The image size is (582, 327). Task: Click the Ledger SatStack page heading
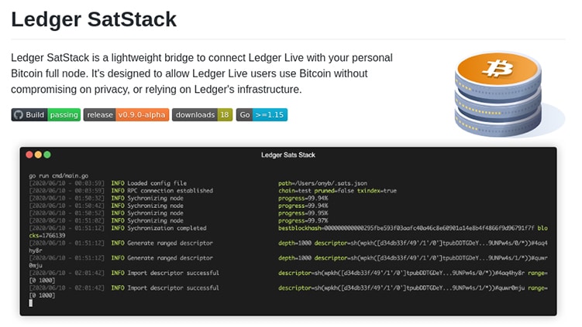pyautogui.click(x=94, y=19)
